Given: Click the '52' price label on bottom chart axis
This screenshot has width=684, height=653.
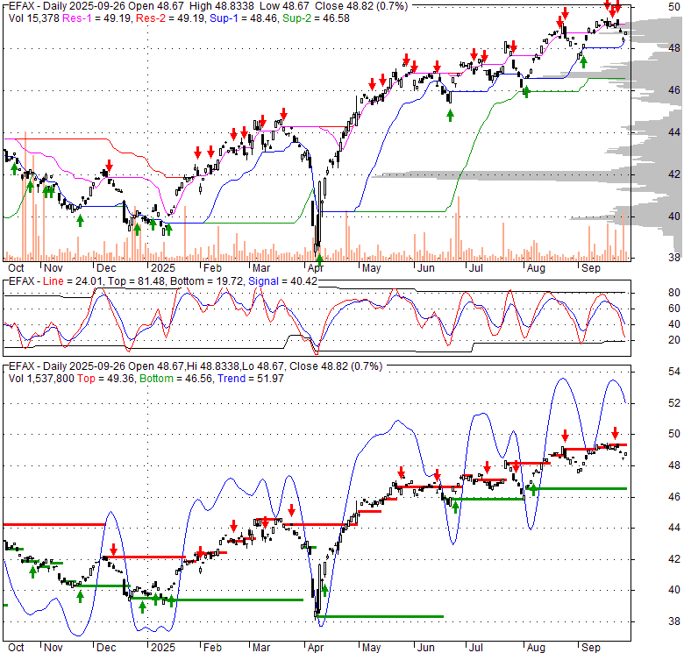Looking at the screenshot, I should (x=674, y=403).
